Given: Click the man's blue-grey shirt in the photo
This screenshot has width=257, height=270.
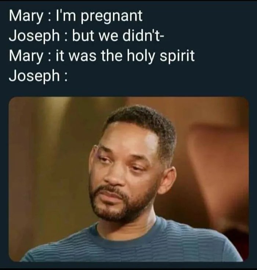Looking at the screenshot, I should (130, 245).
